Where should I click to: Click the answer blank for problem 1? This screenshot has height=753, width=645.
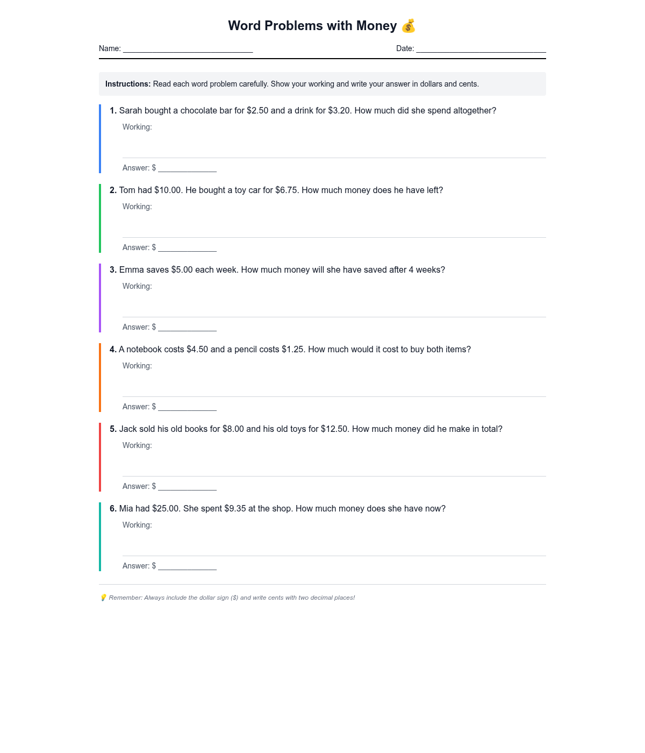point(187,168)
